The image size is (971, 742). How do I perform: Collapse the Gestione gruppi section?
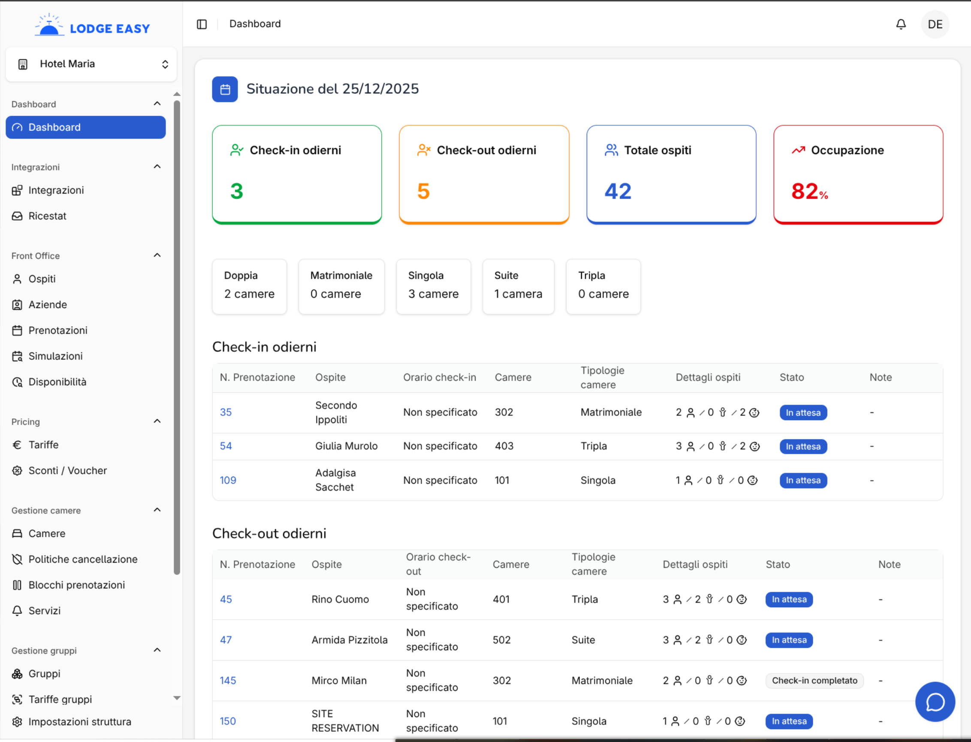157,650
